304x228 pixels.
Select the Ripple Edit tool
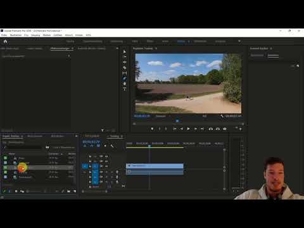tap(125, 62)
